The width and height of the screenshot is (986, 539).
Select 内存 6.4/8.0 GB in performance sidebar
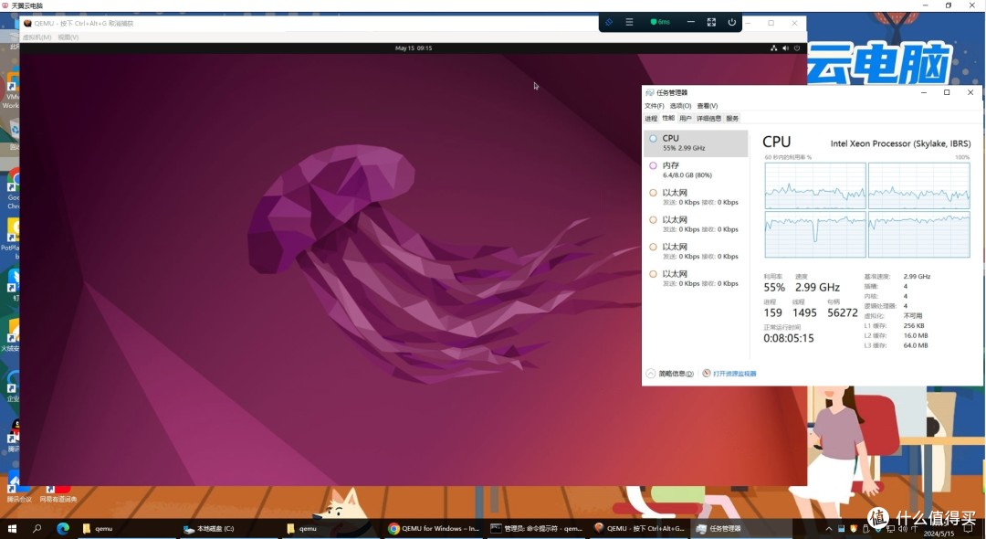tap(696, 170)
